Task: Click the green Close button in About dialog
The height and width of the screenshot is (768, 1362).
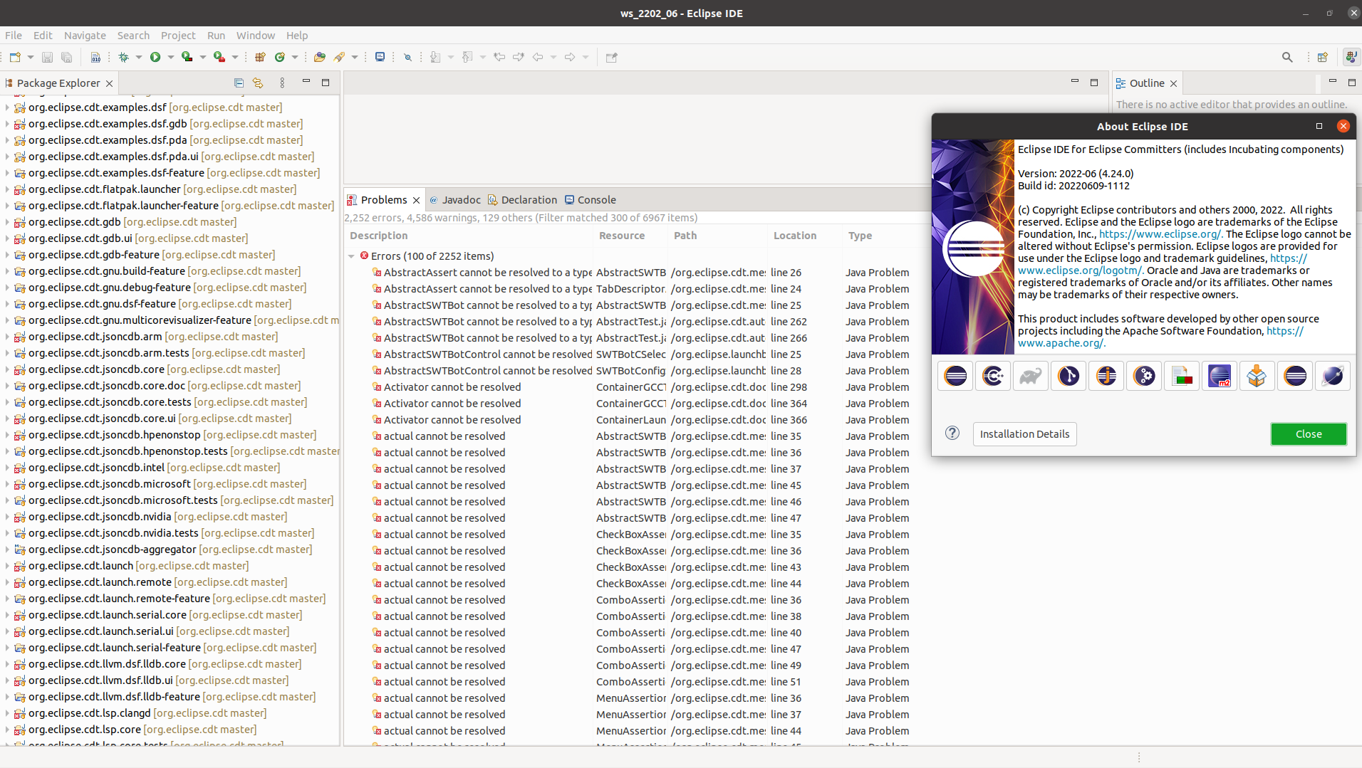Action: click(x=1309, y=434)
